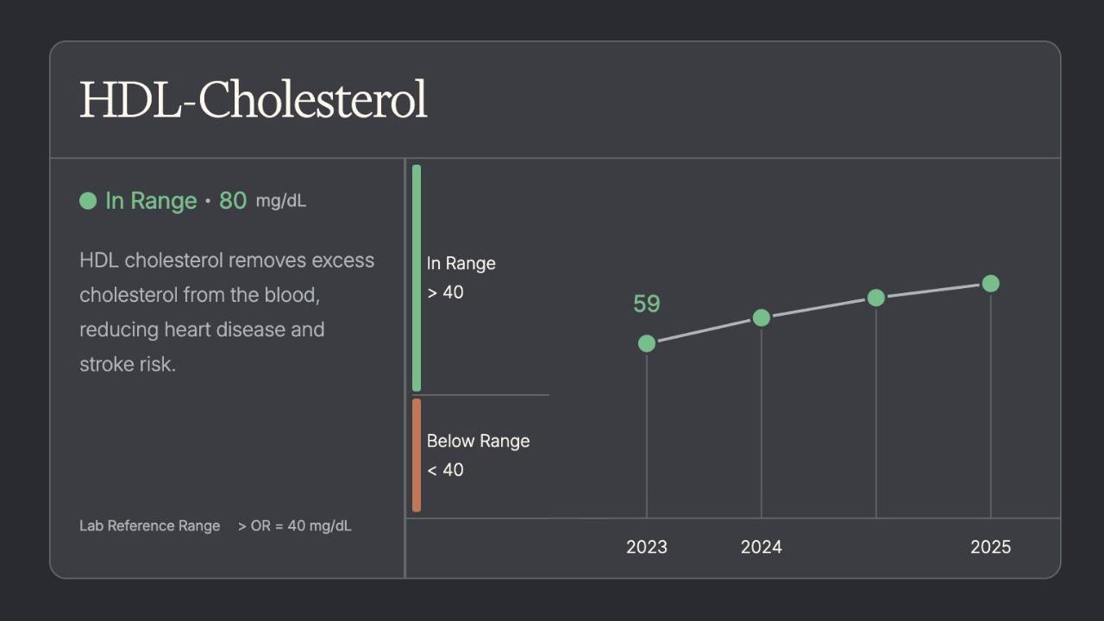This screenshot has width=1104, height=621.
Task: Click the 2024 x-axis label
Action: pos(761,547)
